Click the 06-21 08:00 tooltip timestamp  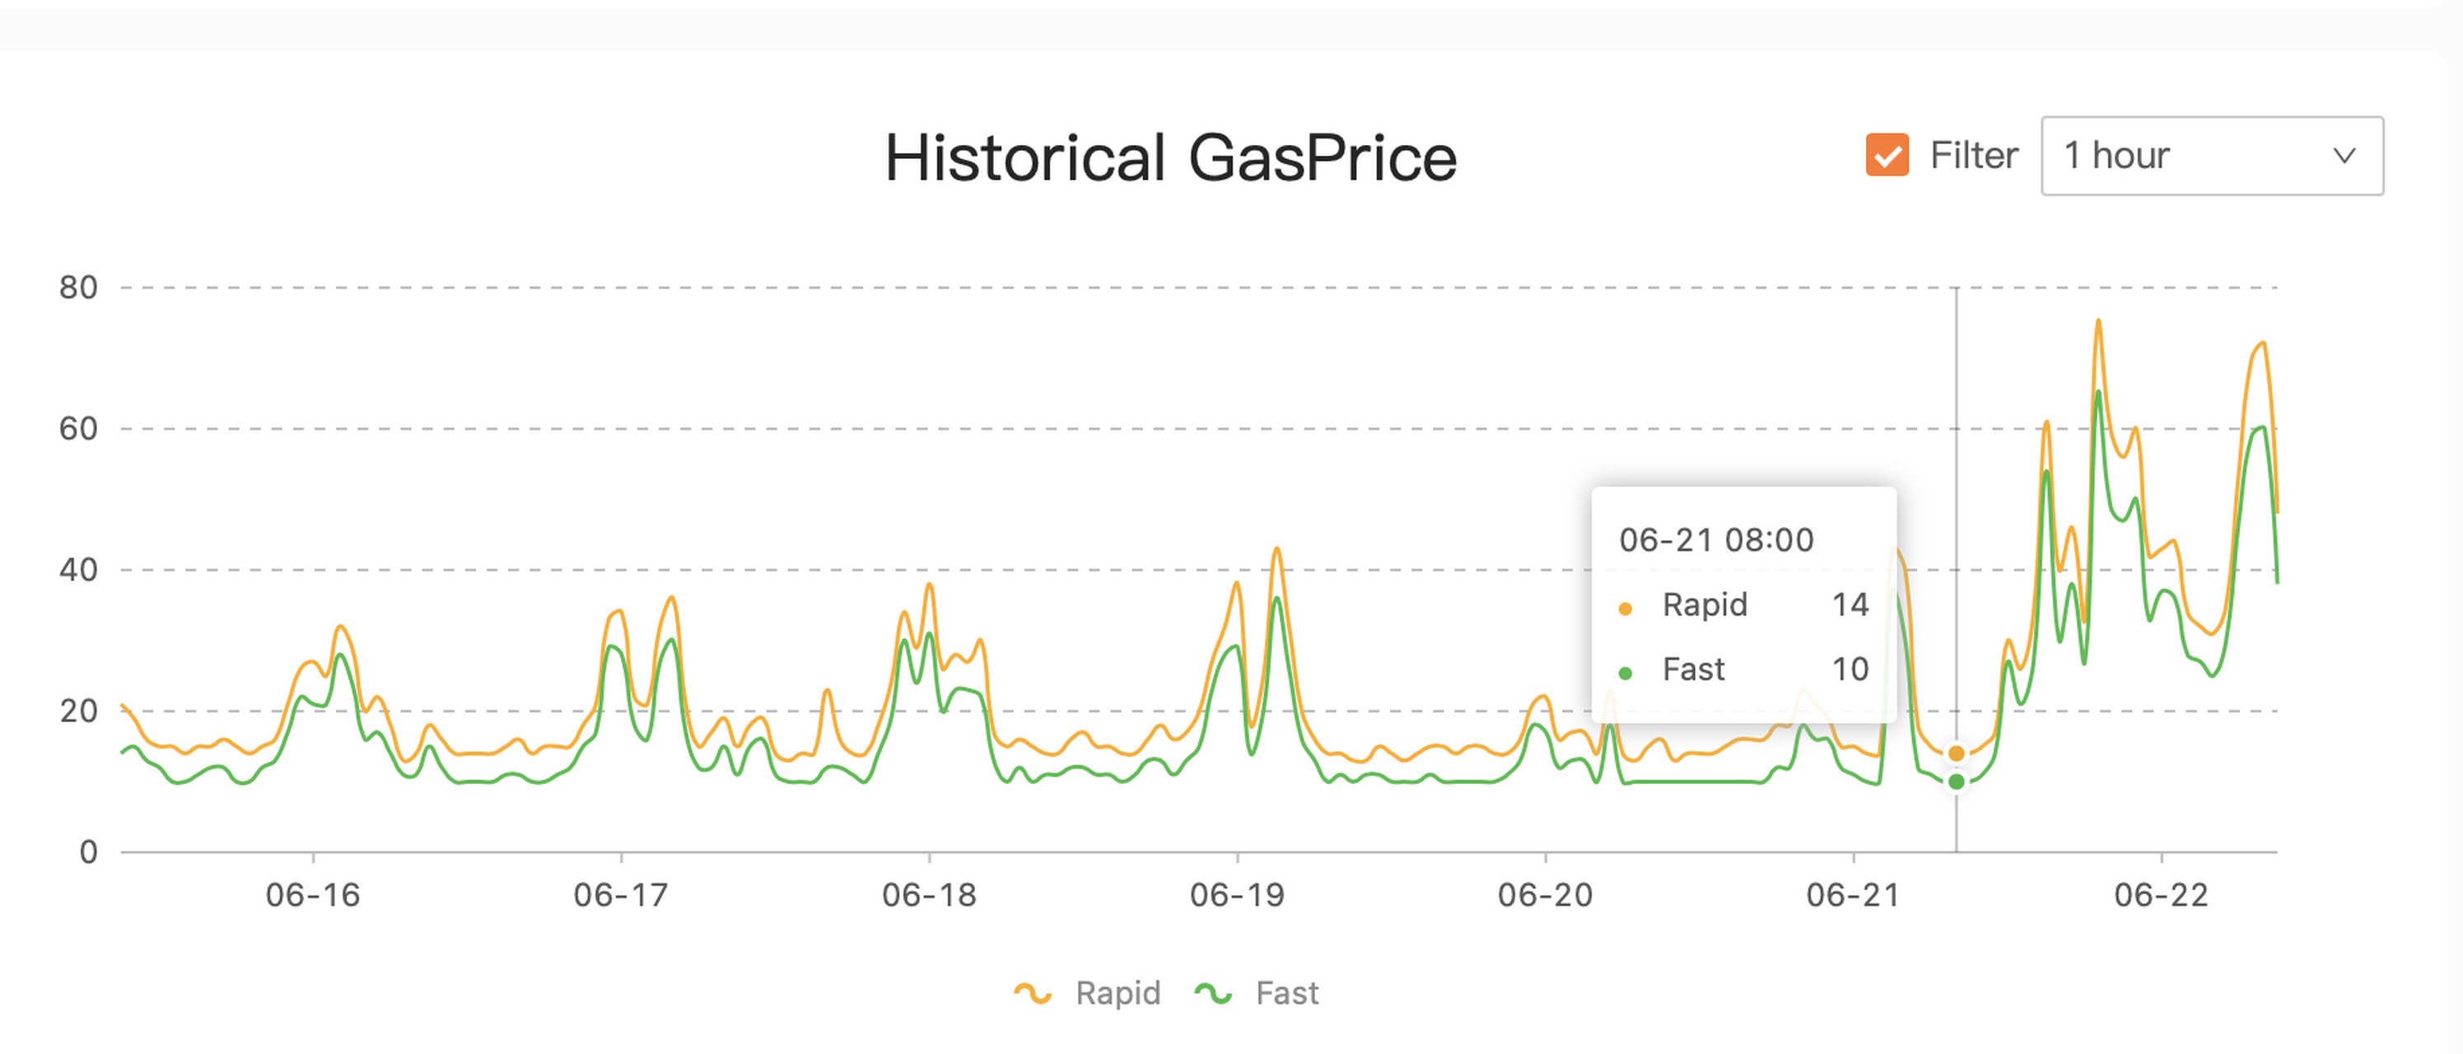pyautogui.click(x=1716, y=540)
